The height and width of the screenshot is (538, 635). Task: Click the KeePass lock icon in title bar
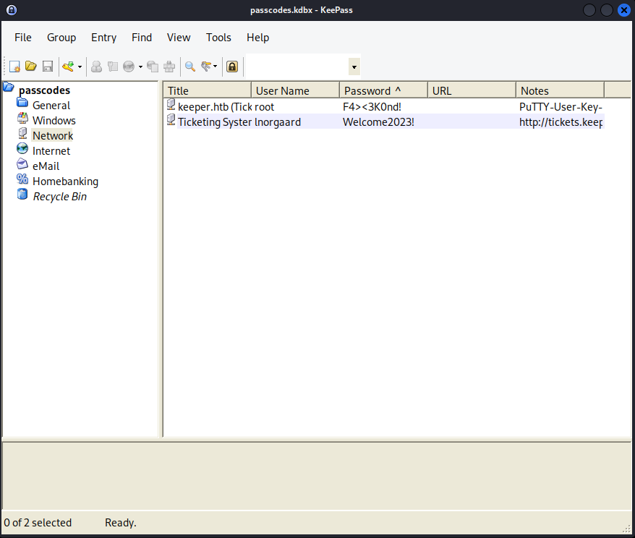(12, 10)
